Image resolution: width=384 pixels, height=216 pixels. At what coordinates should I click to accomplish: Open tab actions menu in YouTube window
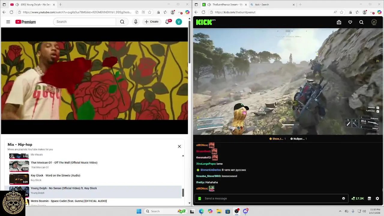click(4, 4)
